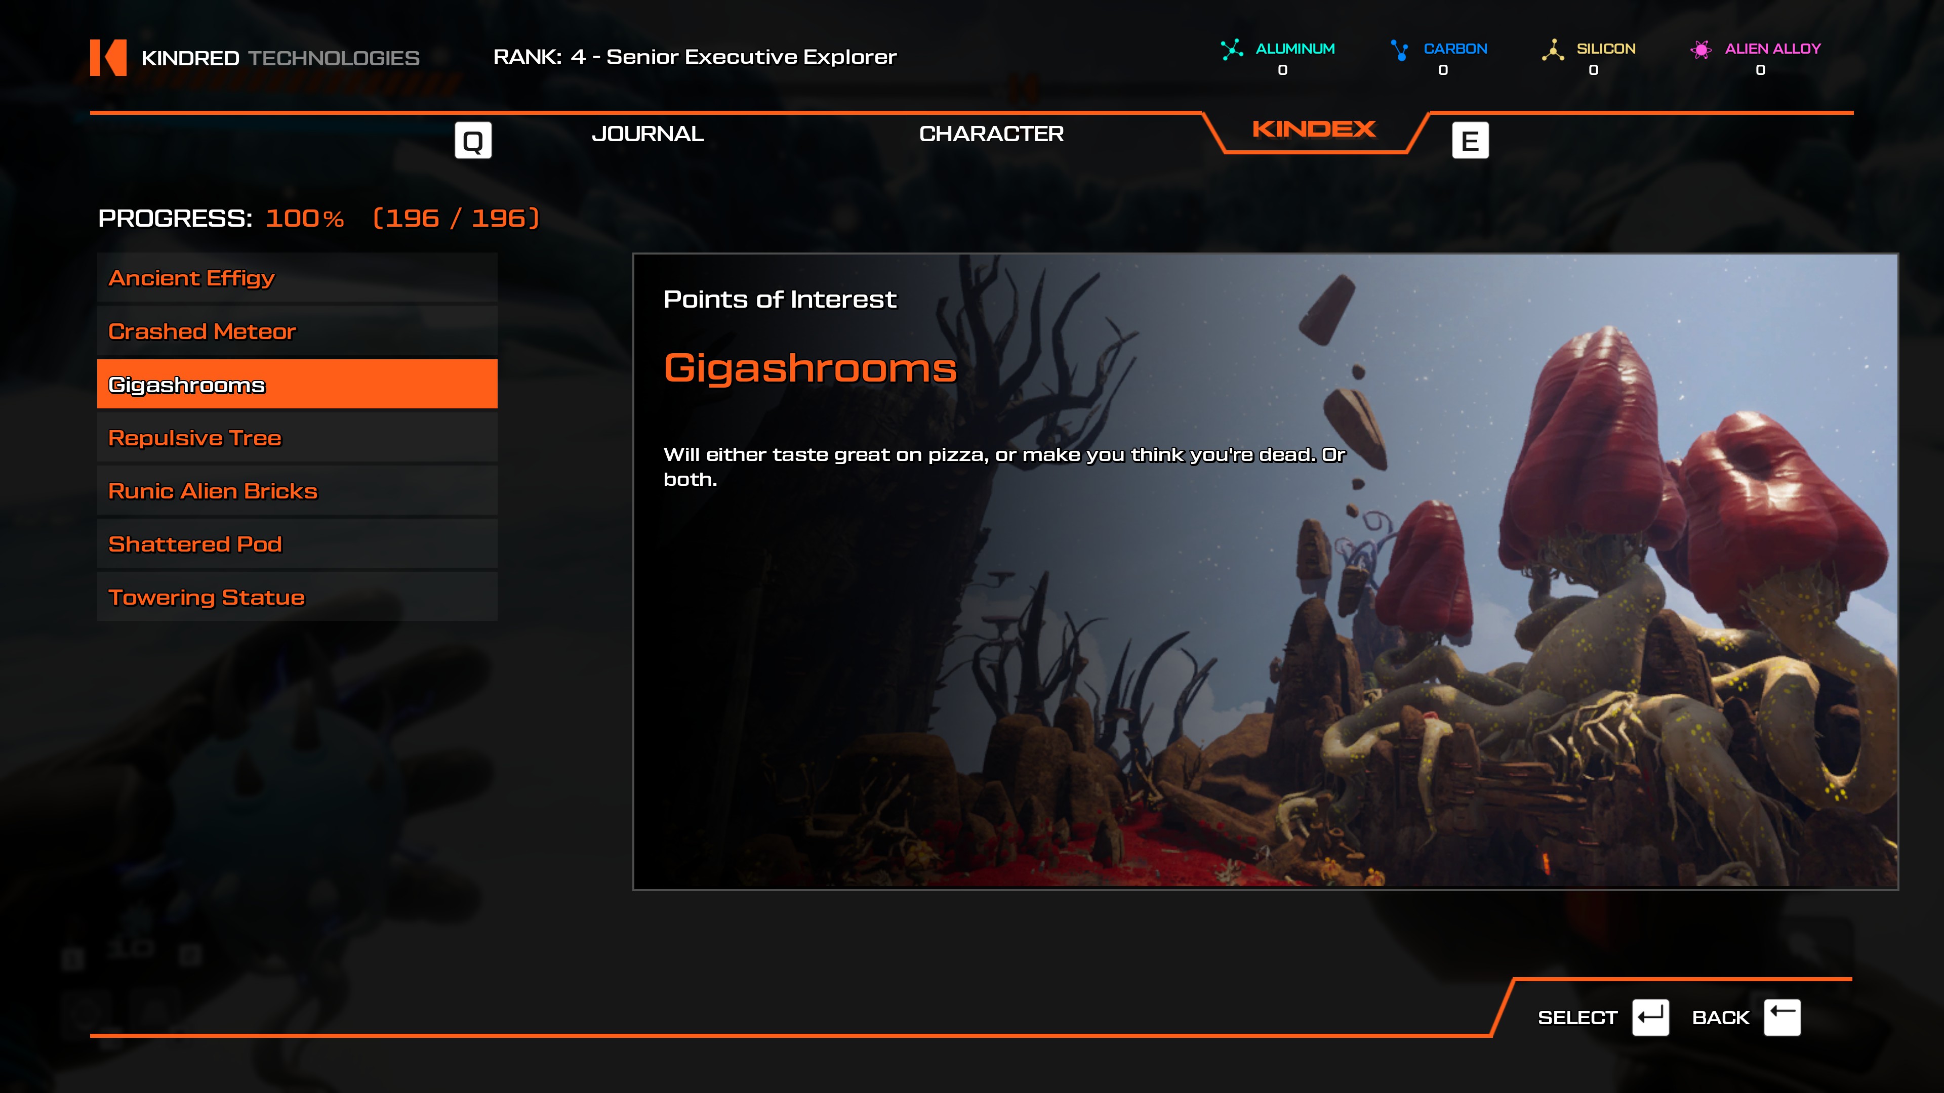Screen dimensions: 1944x1093
Task: Switch to the Character tab
Action: 991,134
